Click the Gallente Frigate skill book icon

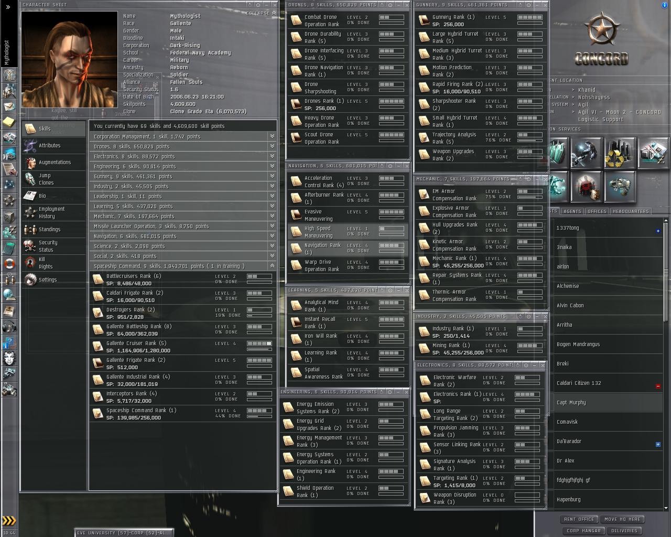coord(98,363)
